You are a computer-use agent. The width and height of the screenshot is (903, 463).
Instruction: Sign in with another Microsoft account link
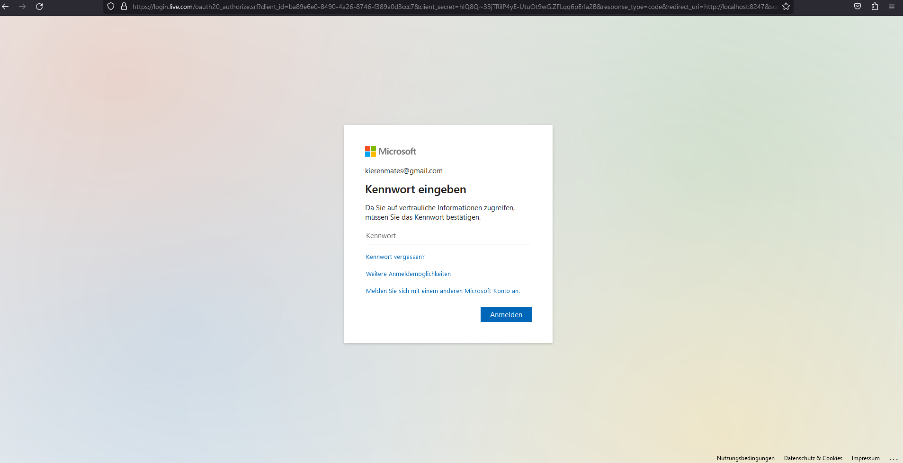point(443,291)
